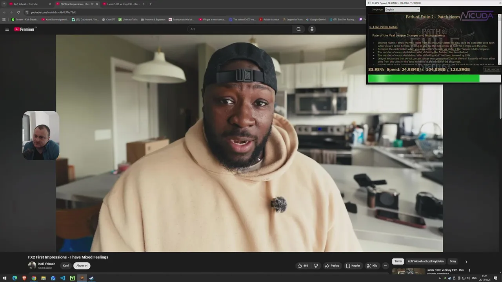Screen dimensions: 502x282
Task: Click the LAUNCH button in the patcher
Action: 492,69
